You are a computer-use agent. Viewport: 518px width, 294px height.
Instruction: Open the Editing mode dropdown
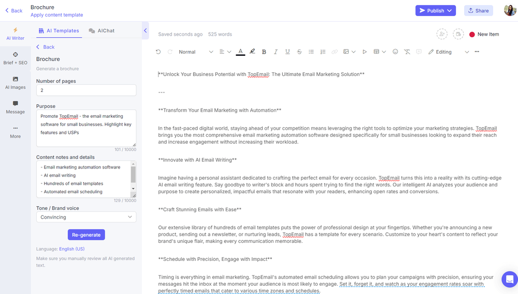[x=449, y=52]
